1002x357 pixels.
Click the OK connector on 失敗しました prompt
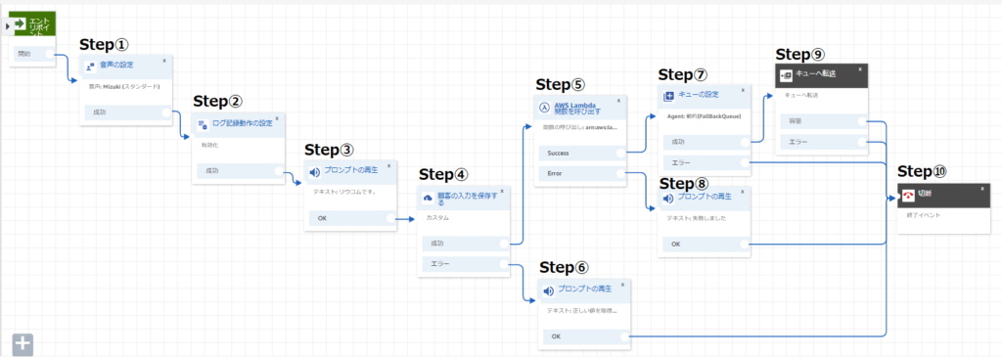point(745,244)
